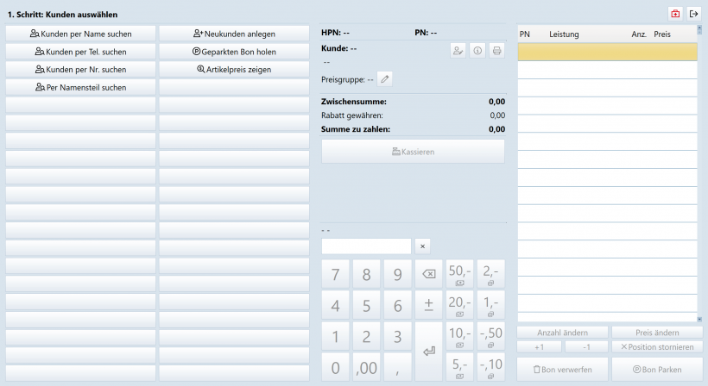Screen dimensions: 708x386
Task: Clear the input with the x button
Action: tap(422, 246)
